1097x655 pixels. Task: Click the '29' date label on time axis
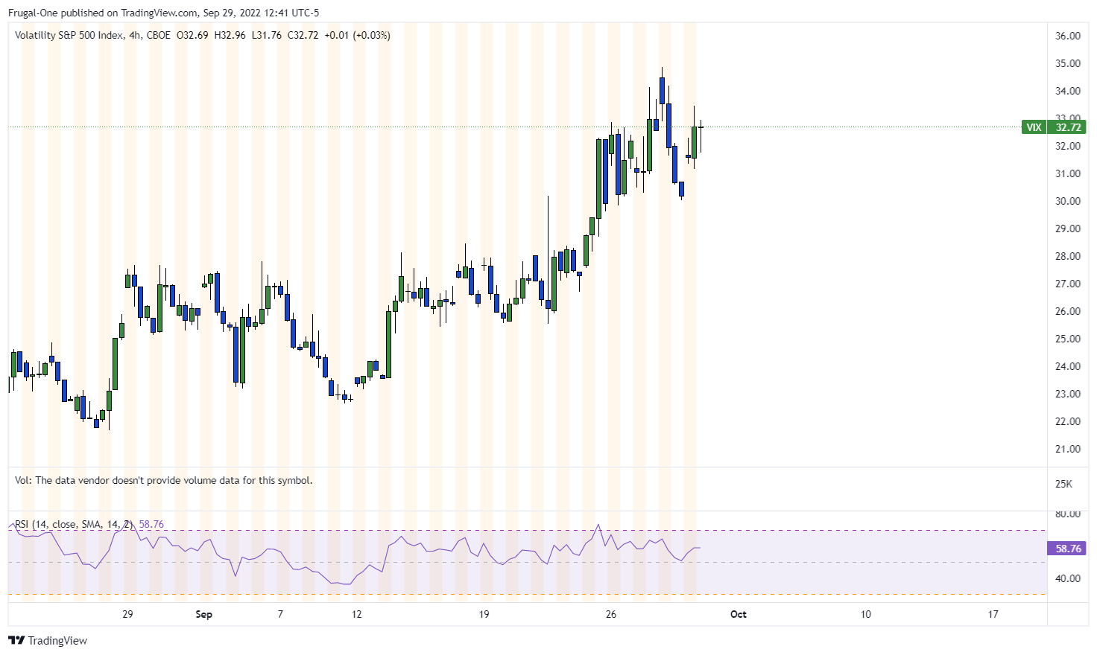(127, 614)
